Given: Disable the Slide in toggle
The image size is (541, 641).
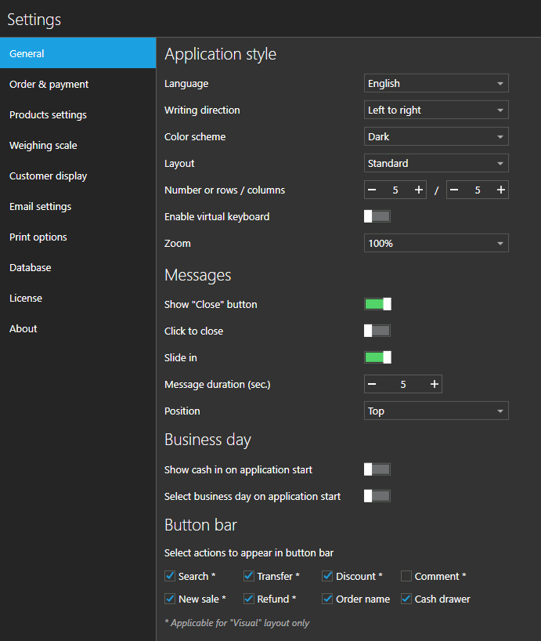Looking at the screenshot, I should [377, 357].
